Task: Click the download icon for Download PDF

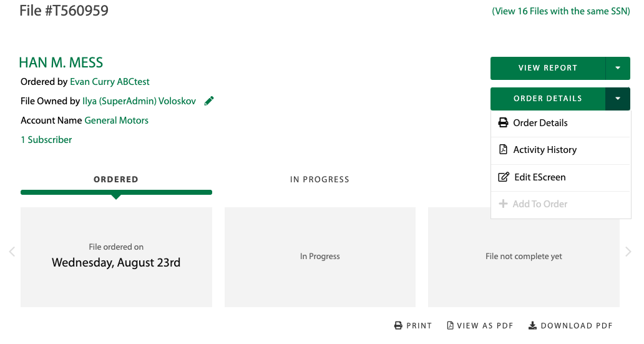Action: (532, 326)
